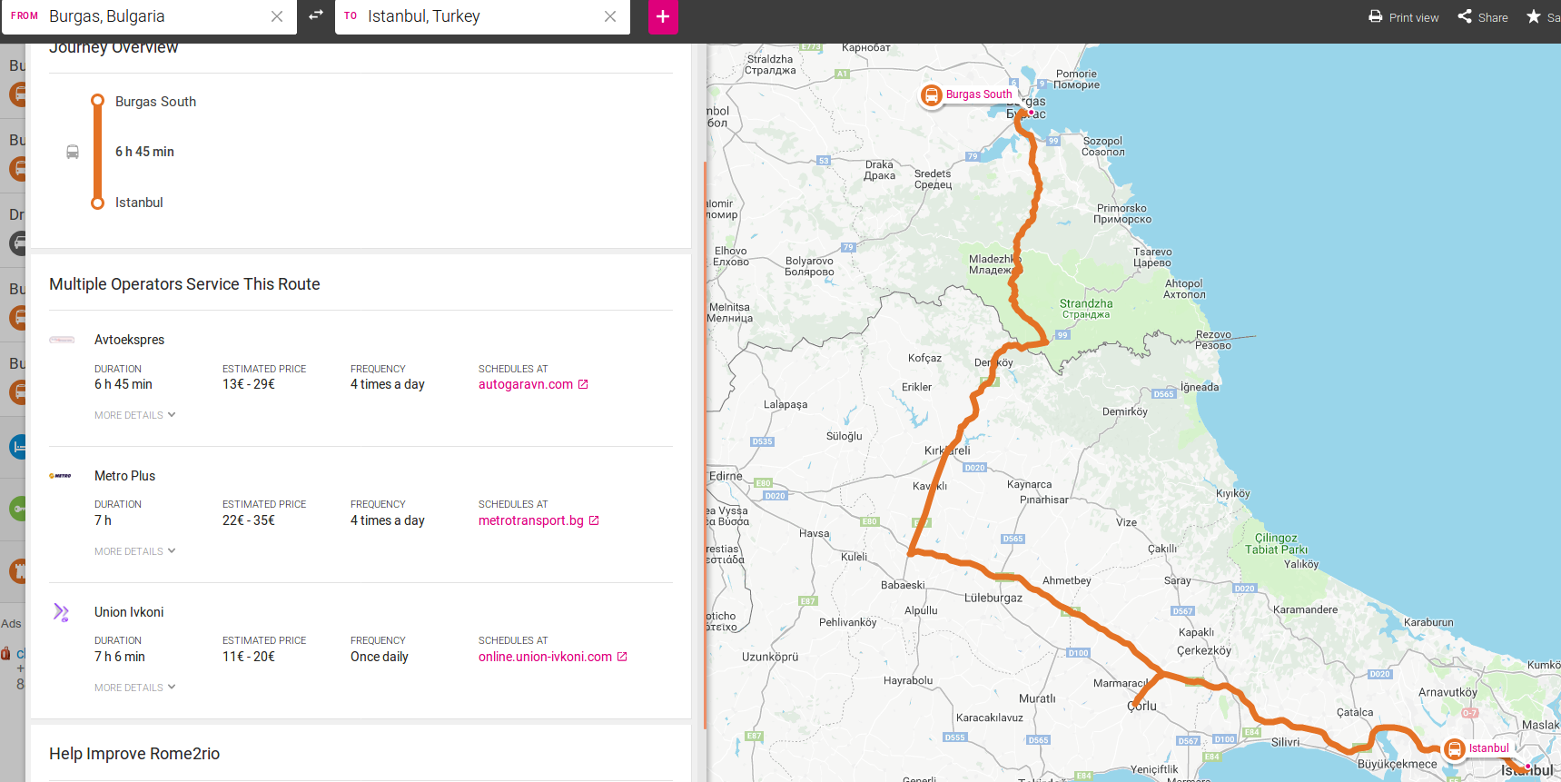This screenshot has height=782, width=1561.
Task: Clear the Burgas, Bulgaria origin field
Action: coord(277,16)
